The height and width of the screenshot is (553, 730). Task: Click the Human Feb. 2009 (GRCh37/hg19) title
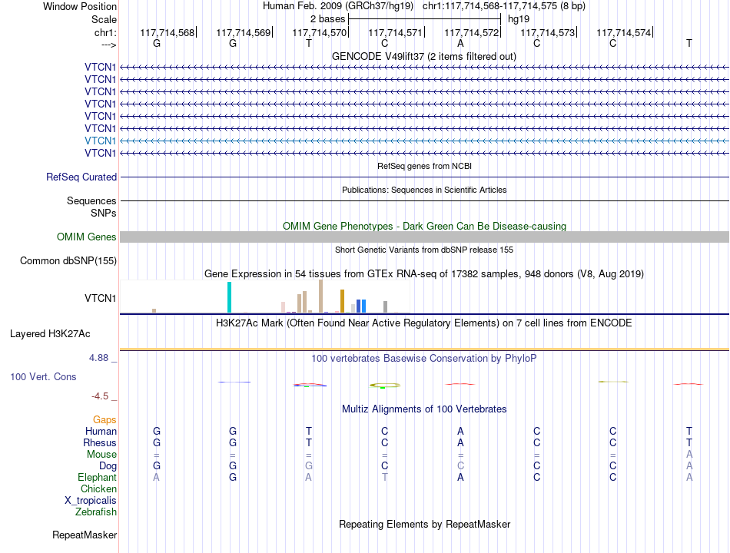[338, 6]
